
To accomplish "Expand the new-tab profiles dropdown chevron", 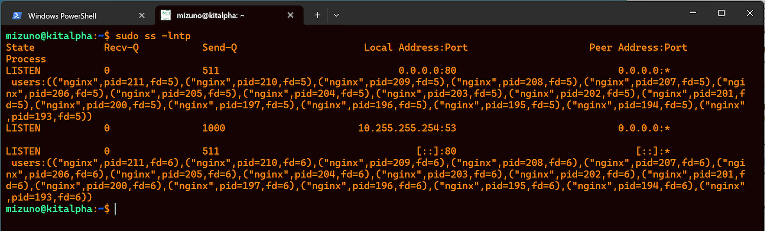I will pos(336,15).
